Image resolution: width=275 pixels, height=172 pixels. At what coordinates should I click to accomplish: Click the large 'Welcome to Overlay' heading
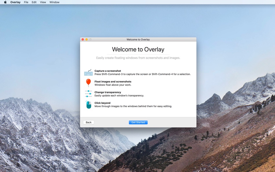tap(138, 49)
